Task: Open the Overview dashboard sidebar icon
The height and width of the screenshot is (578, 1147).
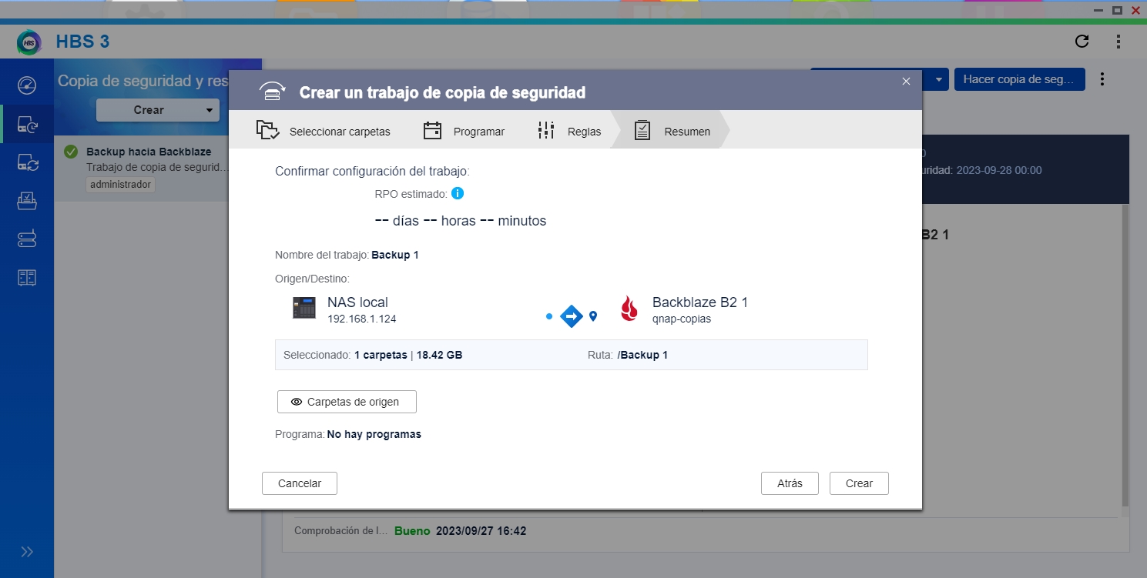Action: point(27,85)
